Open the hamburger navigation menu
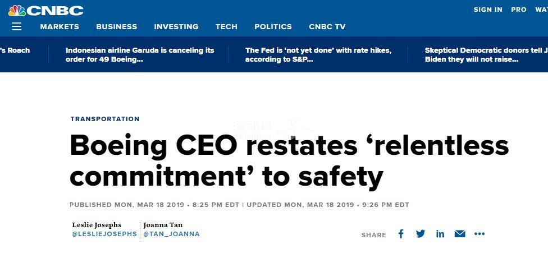Viewport: 548px width, 258px height. pyautogui.click(x=16, y=26)
